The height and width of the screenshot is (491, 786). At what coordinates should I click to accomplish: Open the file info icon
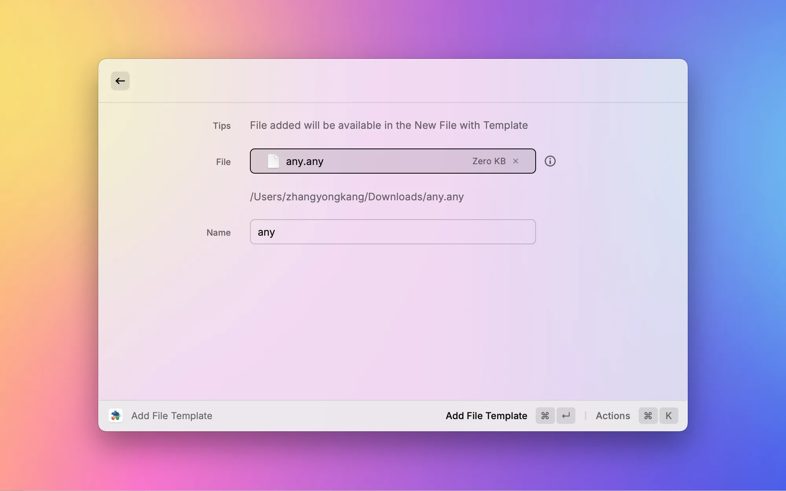(x=550, y=161)
